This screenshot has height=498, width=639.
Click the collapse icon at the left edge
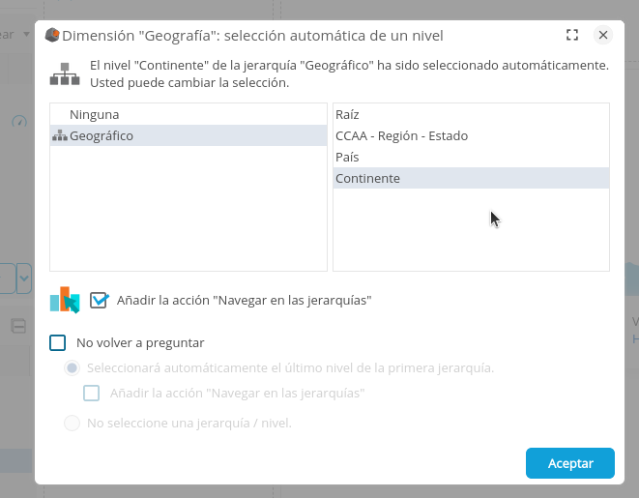tap(18, 326)
